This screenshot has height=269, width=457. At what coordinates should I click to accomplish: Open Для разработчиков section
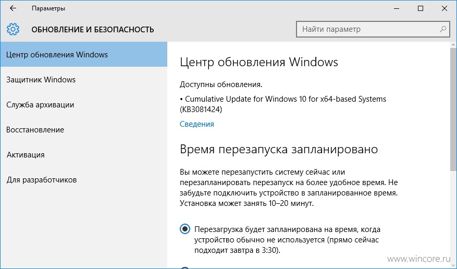[84, 180]
